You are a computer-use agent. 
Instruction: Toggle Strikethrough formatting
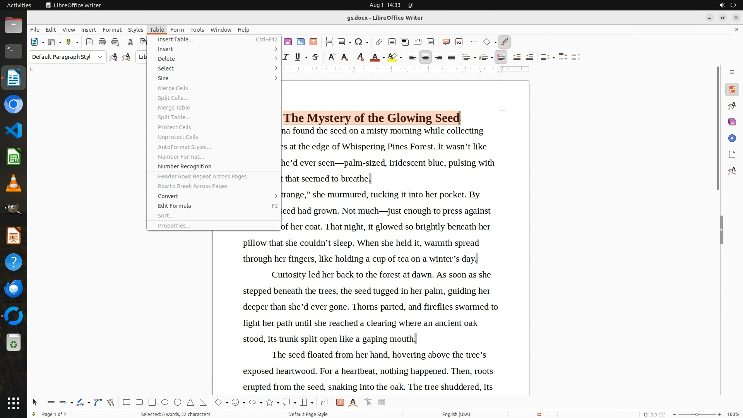(315, 57)
